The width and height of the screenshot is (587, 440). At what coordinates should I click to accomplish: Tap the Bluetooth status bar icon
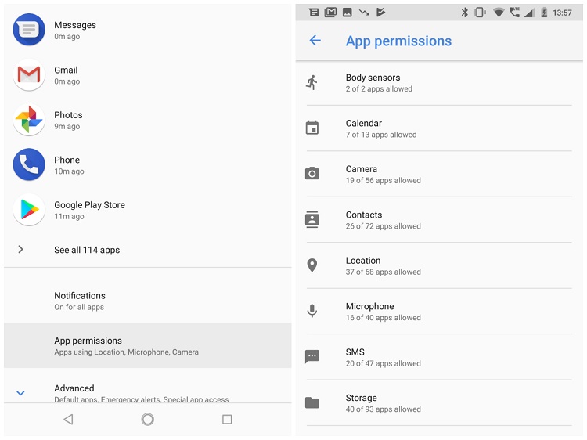click(x=464, y=13)
